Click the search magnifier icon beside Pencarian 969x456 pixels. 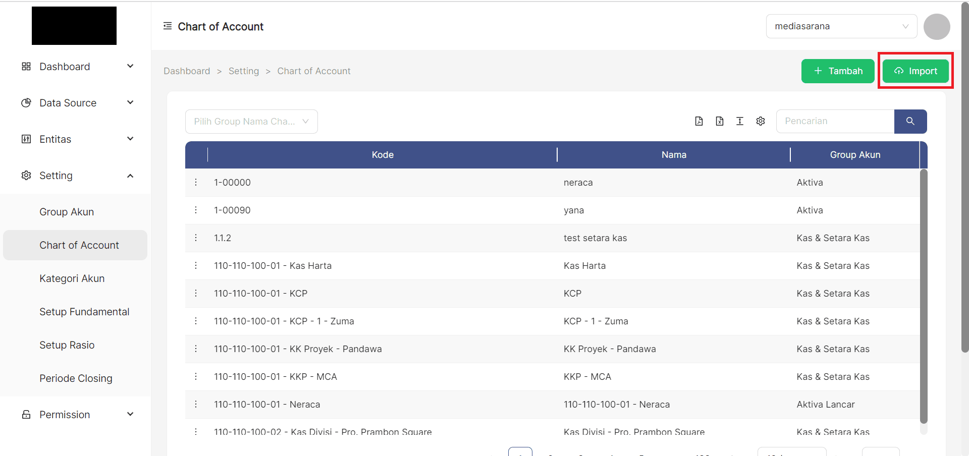point(910,121)
